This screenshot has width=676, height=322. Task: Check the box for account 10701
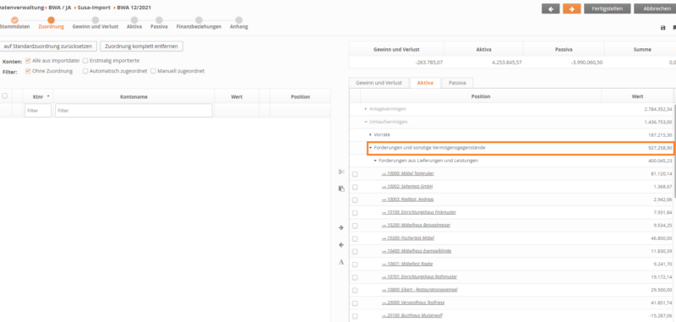pos(355,277)
